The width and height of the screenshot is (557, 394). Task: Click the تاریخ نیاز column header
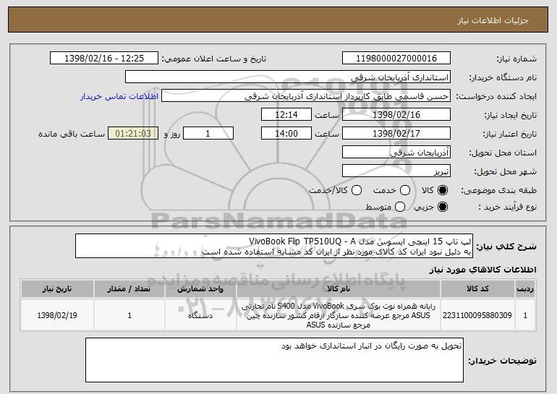(57, 289)
